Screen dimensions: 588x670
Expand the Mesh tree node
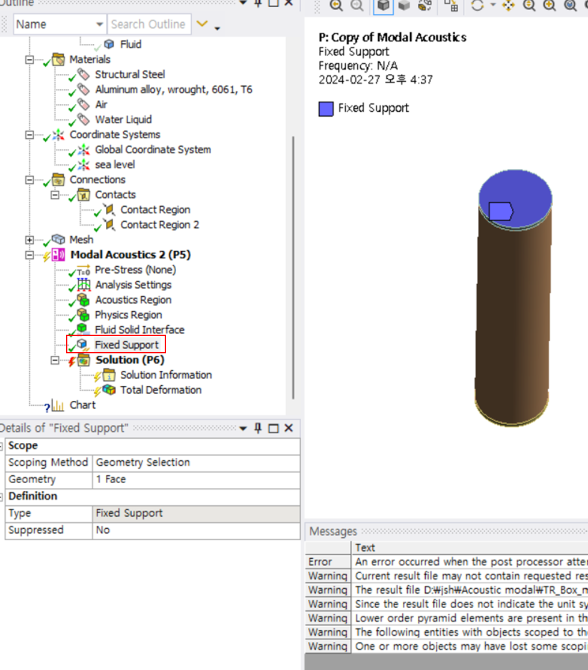29,240
